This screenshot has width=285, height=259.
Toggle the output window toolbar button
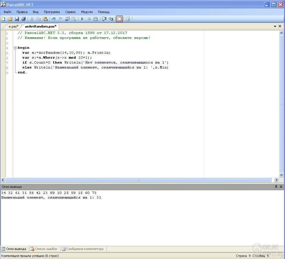[119, 19]
